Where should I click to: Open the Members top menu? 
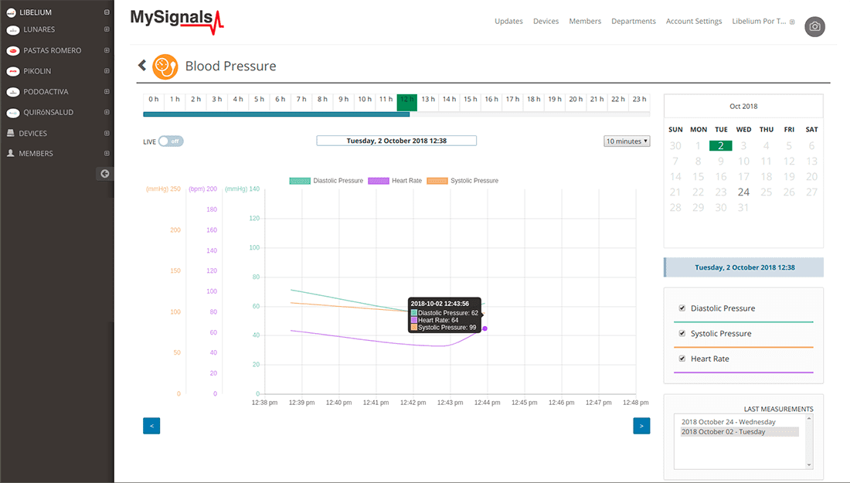pyautogui.click(x=585, y=21)
